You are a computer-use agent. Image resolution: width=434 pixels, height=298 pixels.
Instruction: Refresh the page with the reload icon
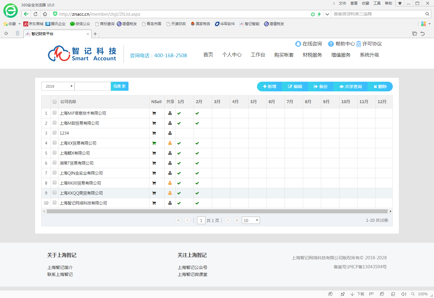click(x=35, y=14)
